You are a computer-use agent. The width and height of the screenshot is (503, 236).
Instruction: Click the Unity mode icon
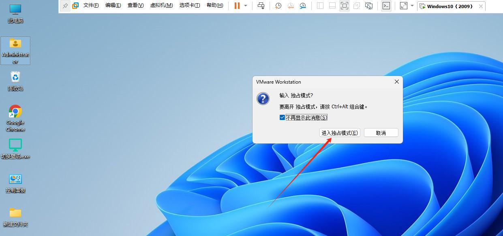tap(357, 6)
